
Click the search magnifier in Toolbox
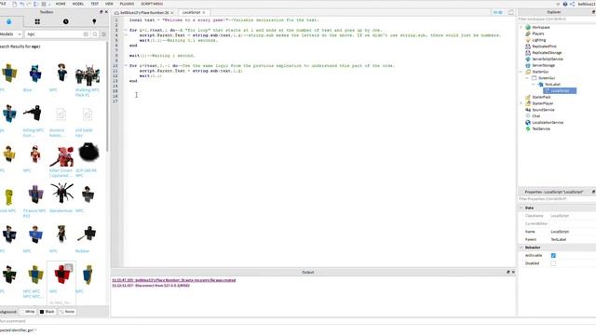point(95,34)
